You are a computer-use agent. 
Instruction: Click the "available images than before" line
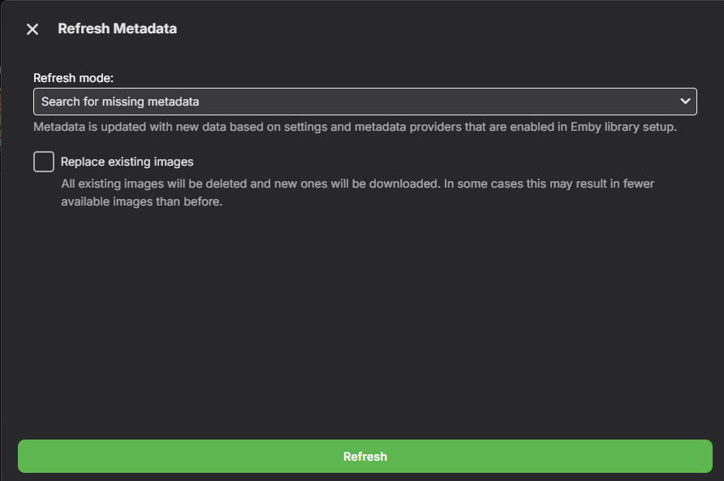point(141,201)
